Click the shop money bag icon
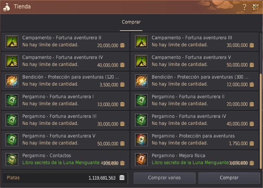 click(x=7, y=7)
